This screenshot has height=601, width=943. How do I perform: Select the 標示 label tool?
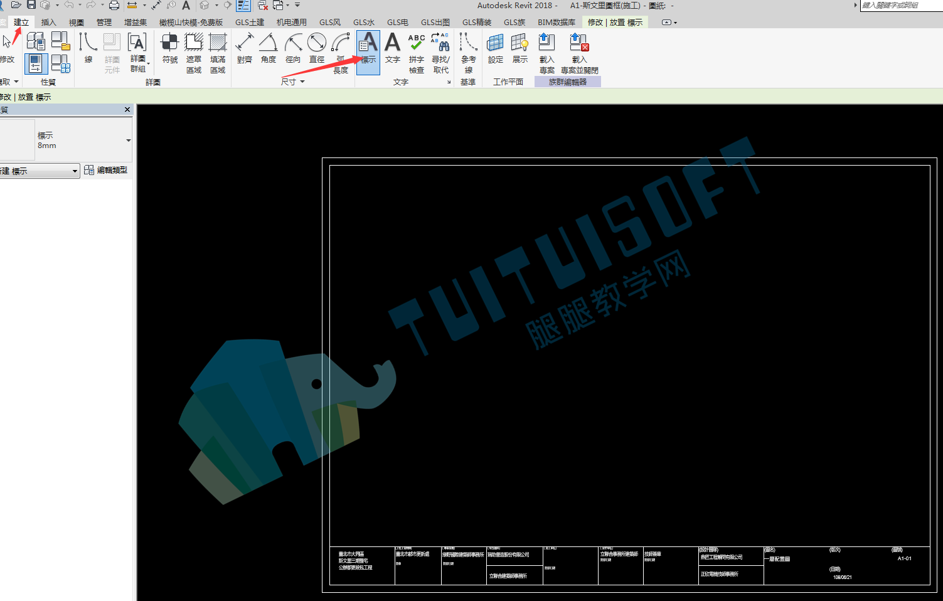[x=368, y=53]
